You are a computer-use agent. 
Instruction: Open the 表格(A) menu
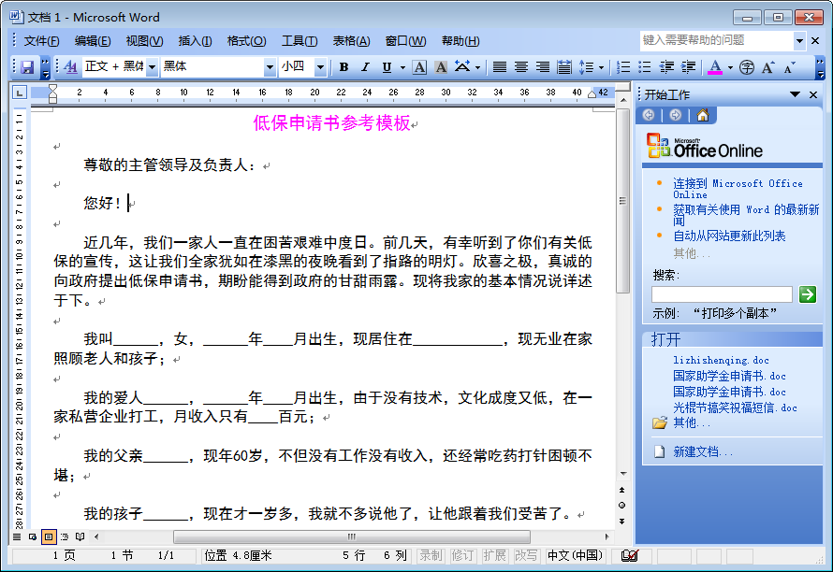[x=351, y=41]
